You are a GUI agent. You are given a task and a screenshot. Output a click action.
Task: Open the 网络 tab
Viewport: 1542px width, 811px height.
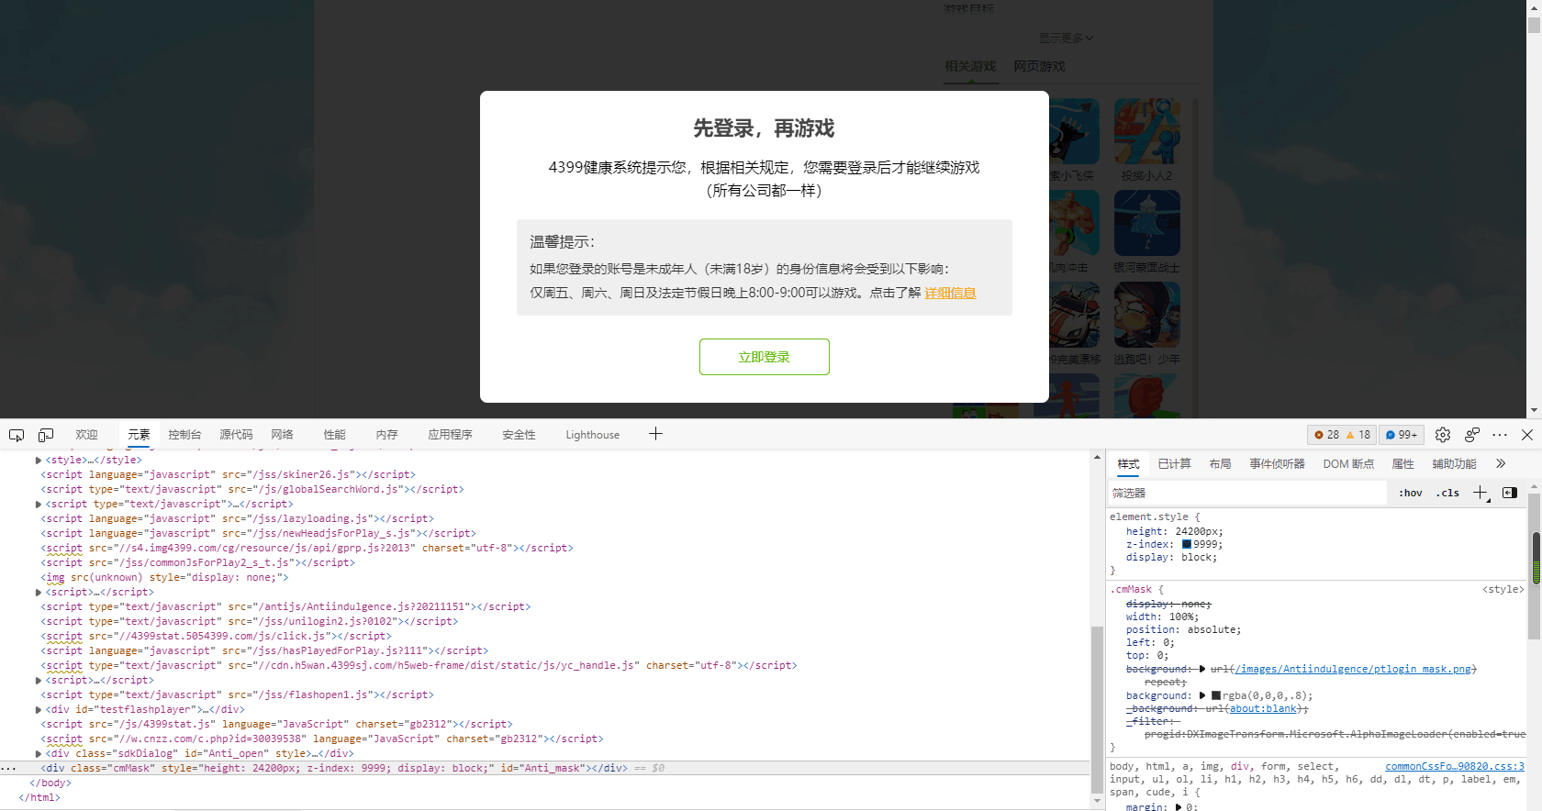point(282,435)
